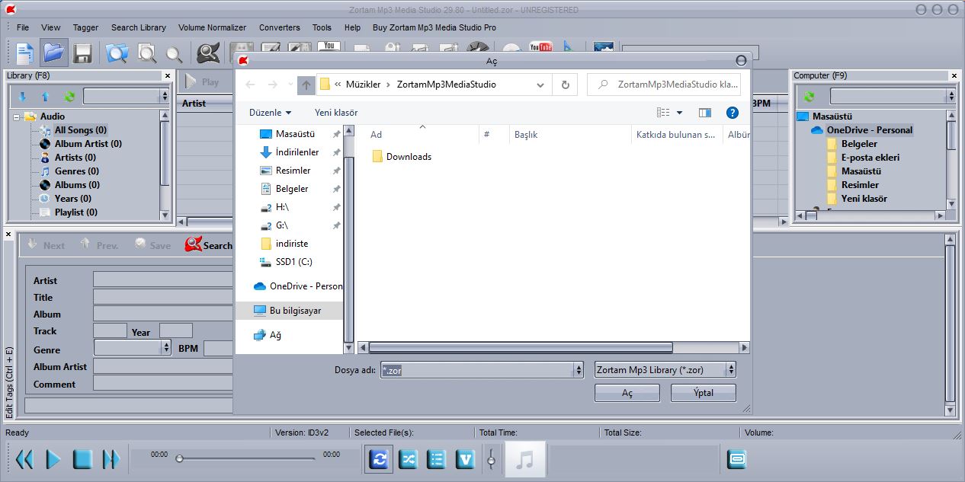965x482 pixels.
Task: Click the blue up arrow in Library panel
Action: (x=45, y=97)
